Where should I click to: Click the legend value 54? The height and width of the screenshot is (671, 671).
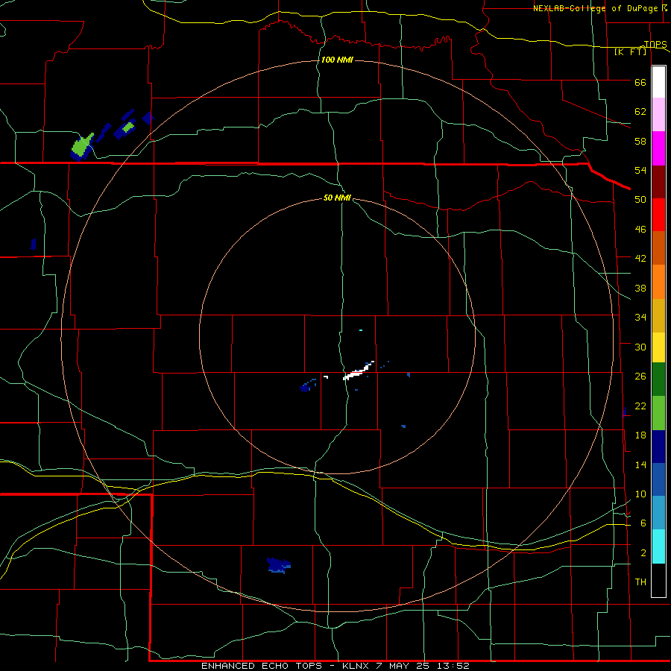[x=640, y=170]
